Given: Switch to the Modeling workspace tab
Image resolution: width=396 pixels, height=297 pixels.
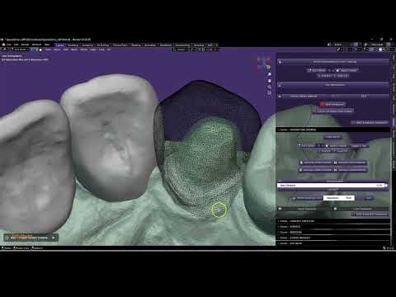Looking at the screenshot, I should (73, 45).
